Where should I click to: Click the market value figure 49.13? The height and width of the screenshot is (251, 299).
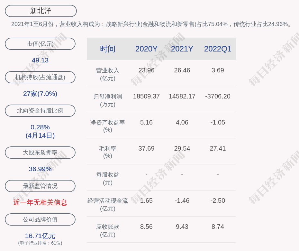pos(40,60)
